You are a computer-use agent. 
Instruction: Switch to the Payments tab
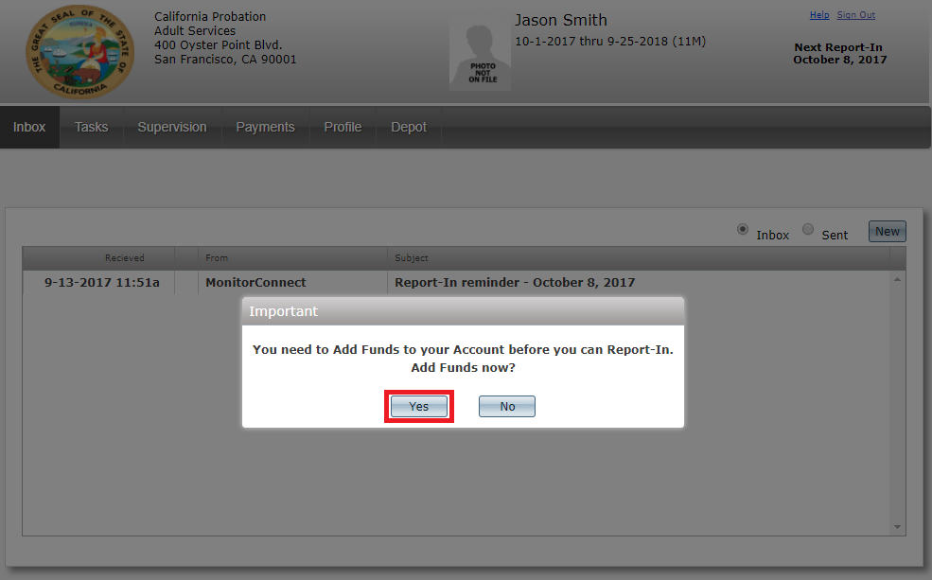pyautogui.click(x=265, y=127)
